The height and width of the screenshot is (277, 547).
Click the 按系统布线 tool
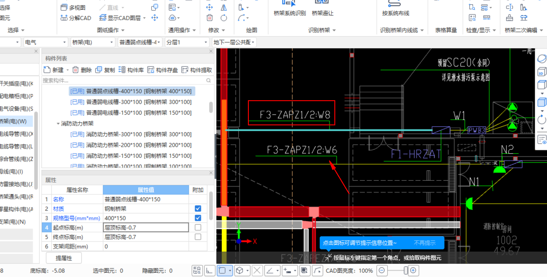click(395, 8)
